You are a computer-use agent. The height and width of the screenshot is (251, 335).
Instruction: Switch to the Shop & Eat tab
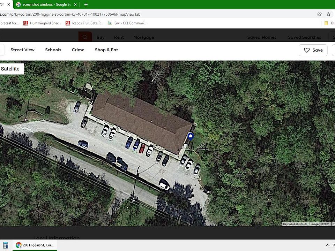point(106,50)
